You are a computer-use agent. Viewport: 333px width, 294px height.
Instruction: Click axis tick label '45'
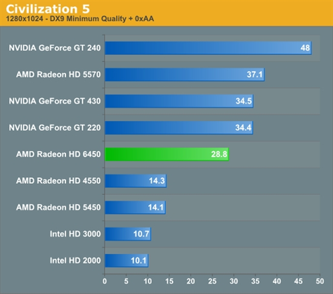(298, 281)
